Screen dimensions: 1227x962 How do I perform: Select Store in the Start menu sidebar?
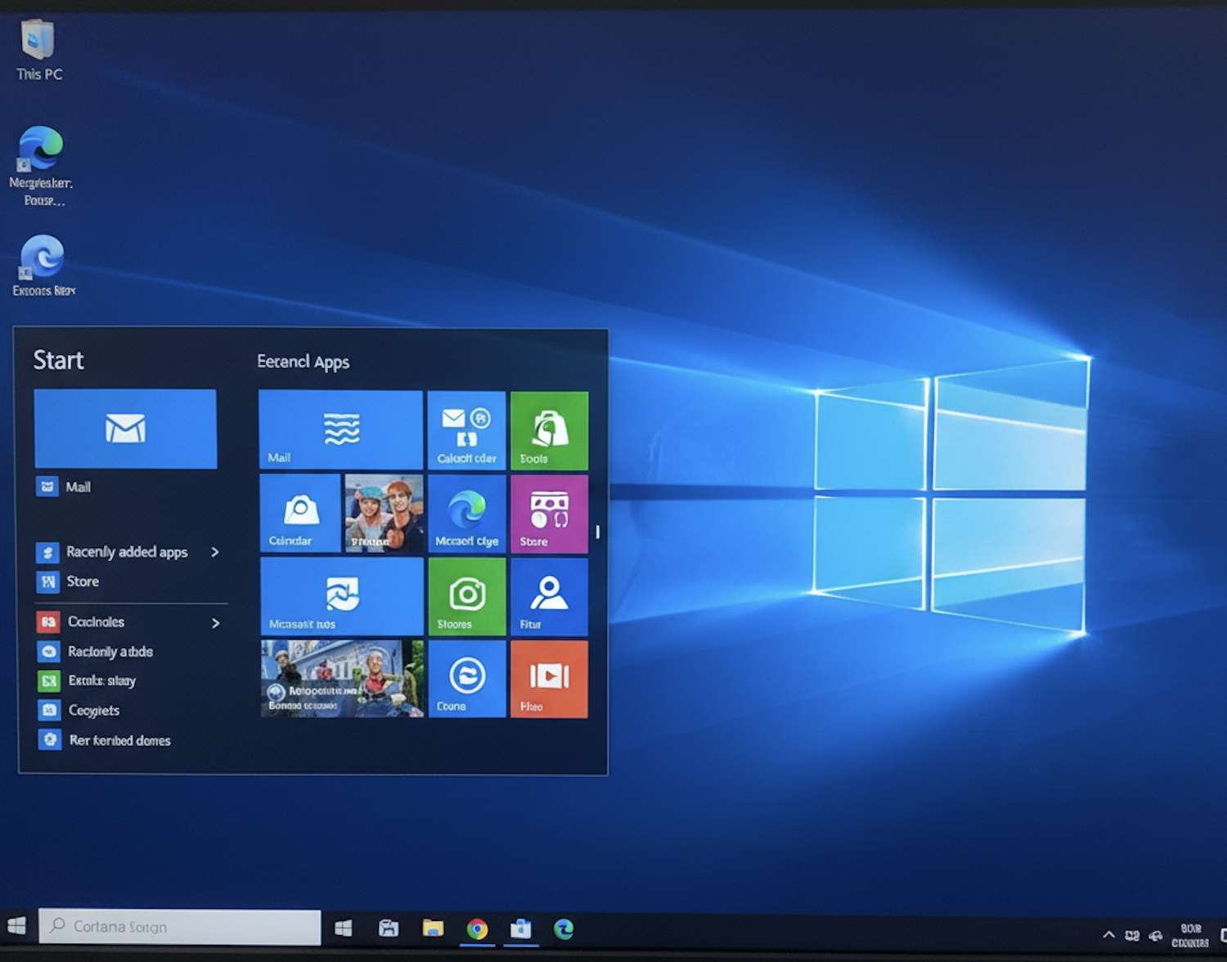(82, 582)
